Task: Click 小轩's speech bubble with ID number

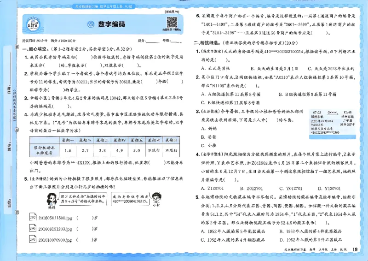Action: (131, 199)
